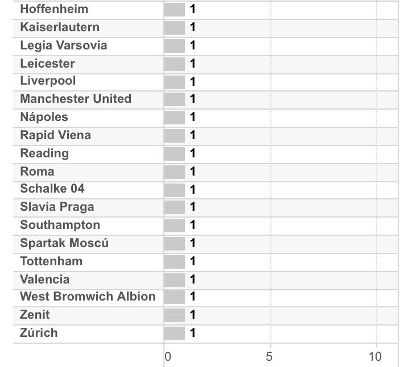Click the value 1 beside Tottenham
Screen dimensions: 400x367
pos(193,261)
